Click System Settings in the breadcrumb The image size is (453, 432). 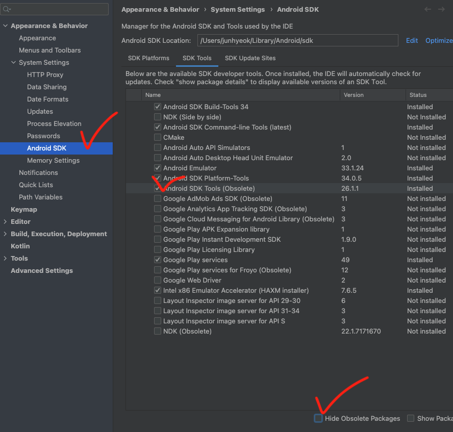[238, 10]
